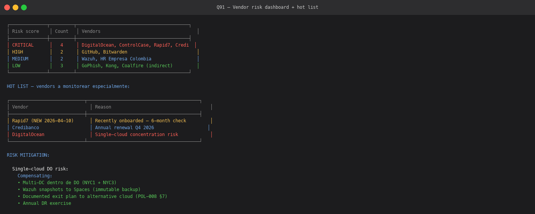Close the terminal window with red button

pyautogui.click(x=7, y=7)
